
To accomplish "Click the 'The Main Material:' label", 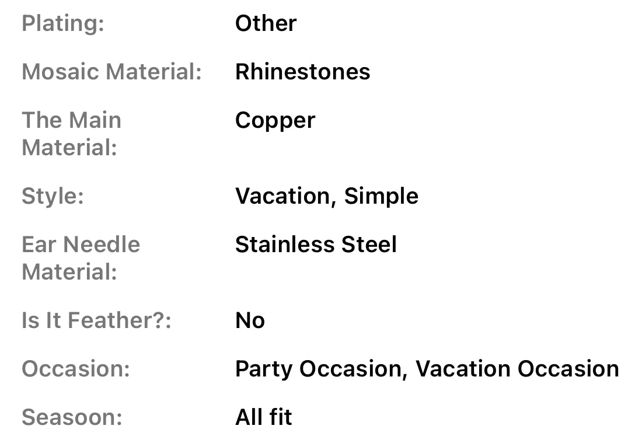I will 71,134.
